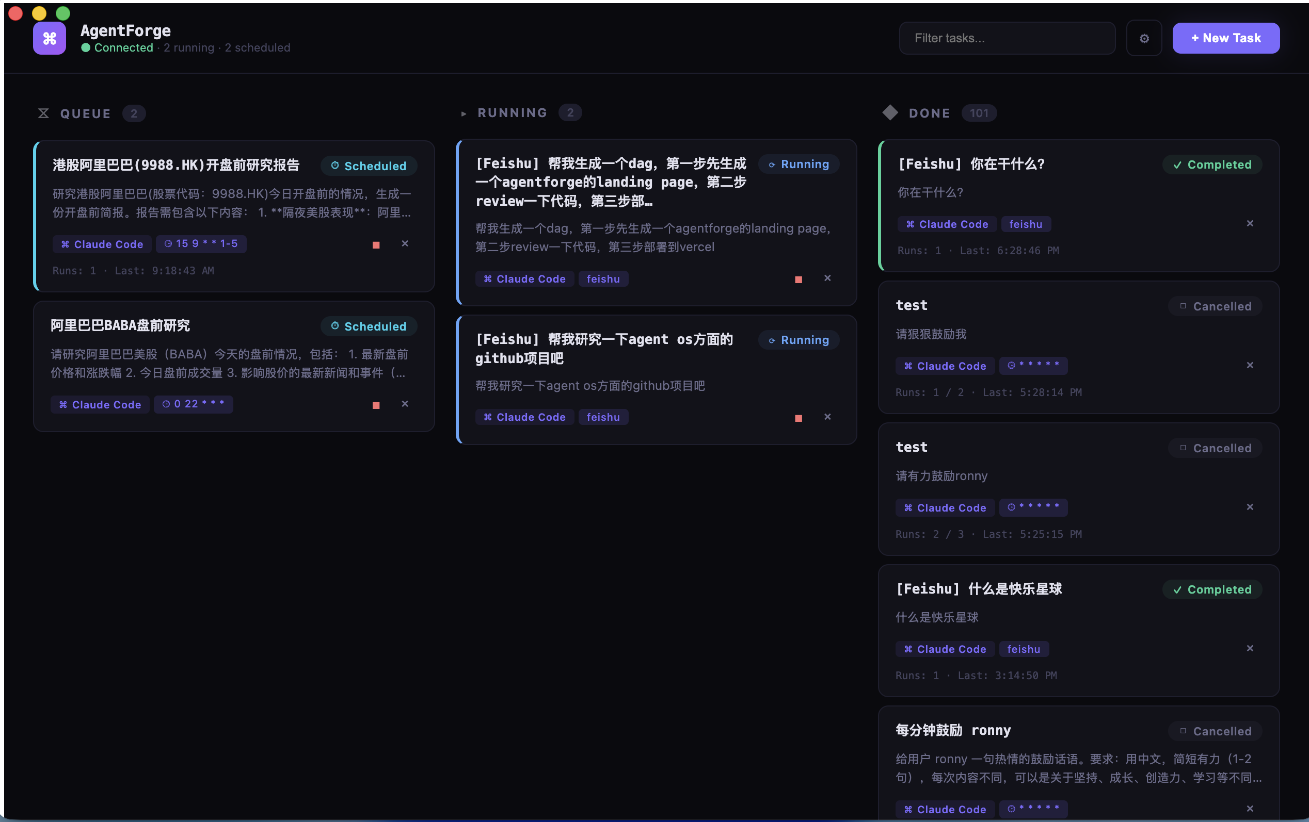Click feishu tag on 你在干什么 task
Image resolution: width=1309 pixels, height=822 pixels.
pos(1025,224)
